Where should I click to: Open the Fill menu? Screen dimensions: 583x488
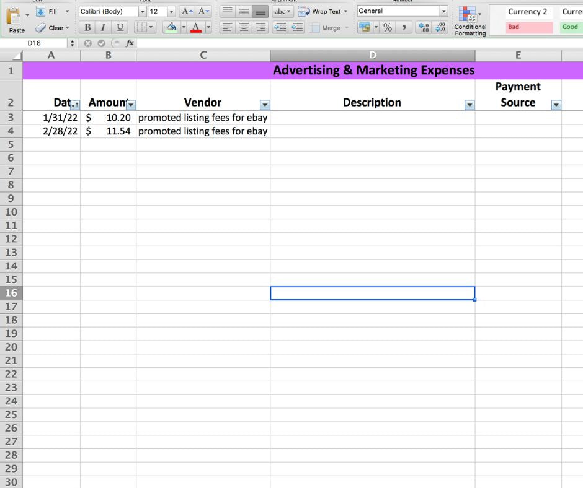(x=53, y=11)
